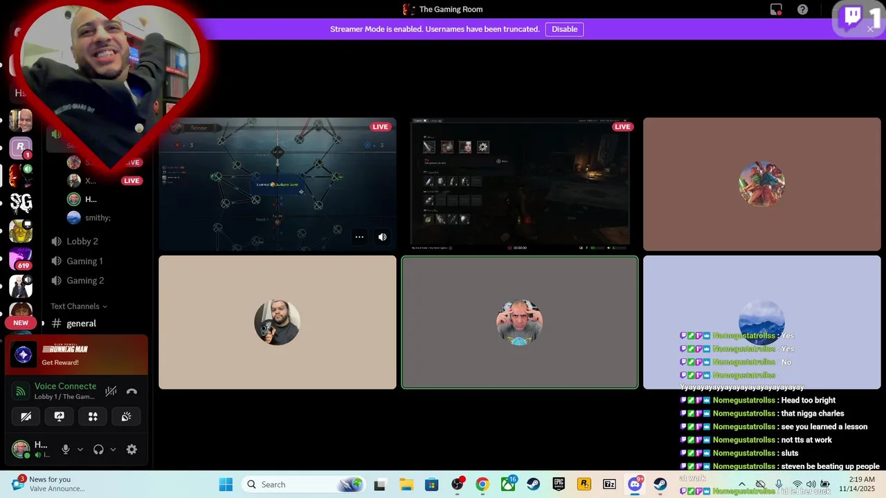The width and height of the screenshot is (886, 498).
Task: Open Rockstar Games Launcher from the taskbar
Action: (x=584, y=485)
